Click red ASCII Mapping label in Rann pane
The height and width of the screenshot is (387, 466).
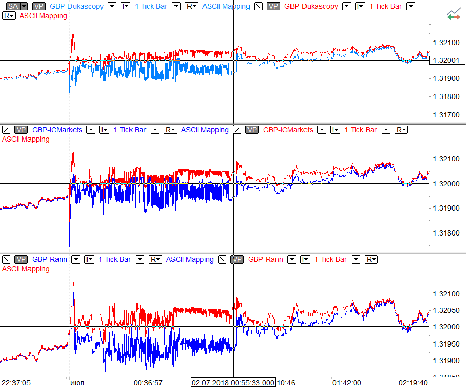coord(26,269)
